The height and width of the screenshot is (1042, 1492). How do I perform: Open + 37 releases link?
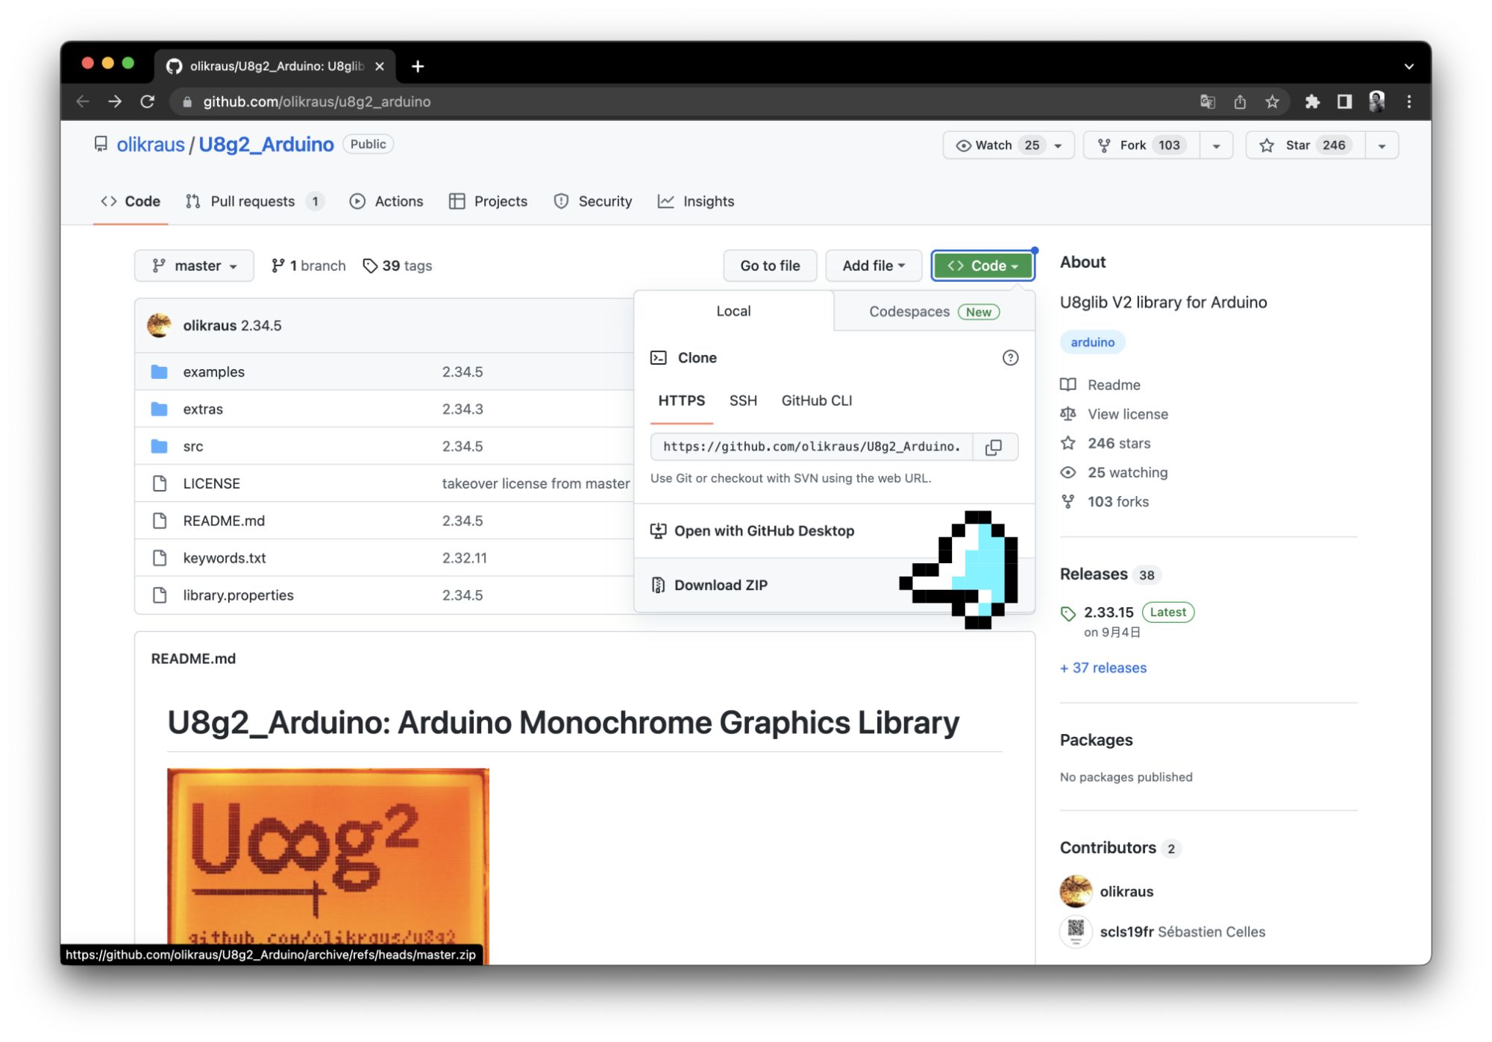[x=1103, y=668]
